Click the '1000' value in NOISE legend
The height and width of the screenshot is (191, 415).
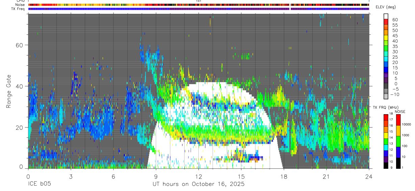click(406, 135)
